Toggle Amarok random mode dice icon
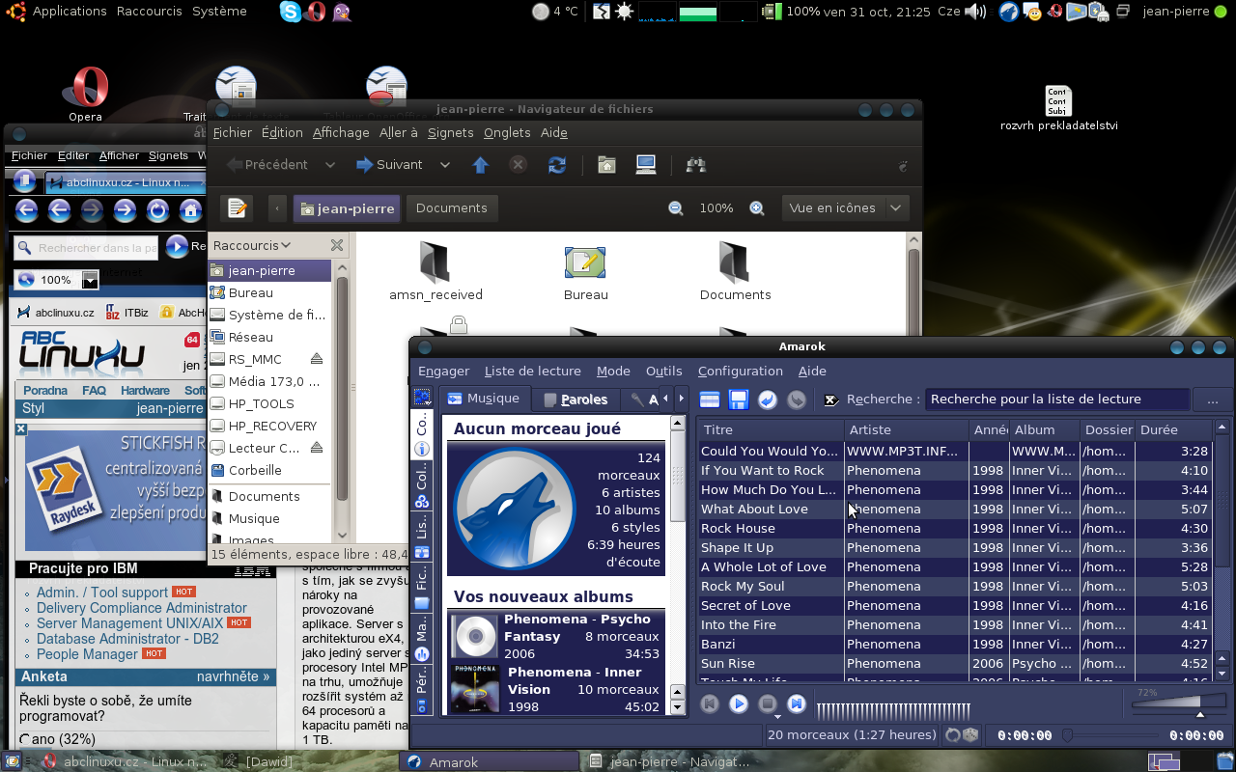This screenshot has width=1236, height=772. [970, 735]
